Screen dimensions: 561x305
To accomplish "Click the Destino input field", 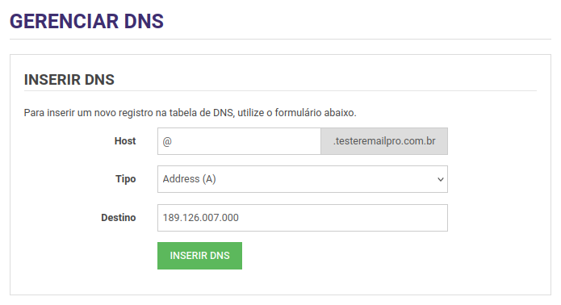I will pyautogui.click(x=303, y=218).
